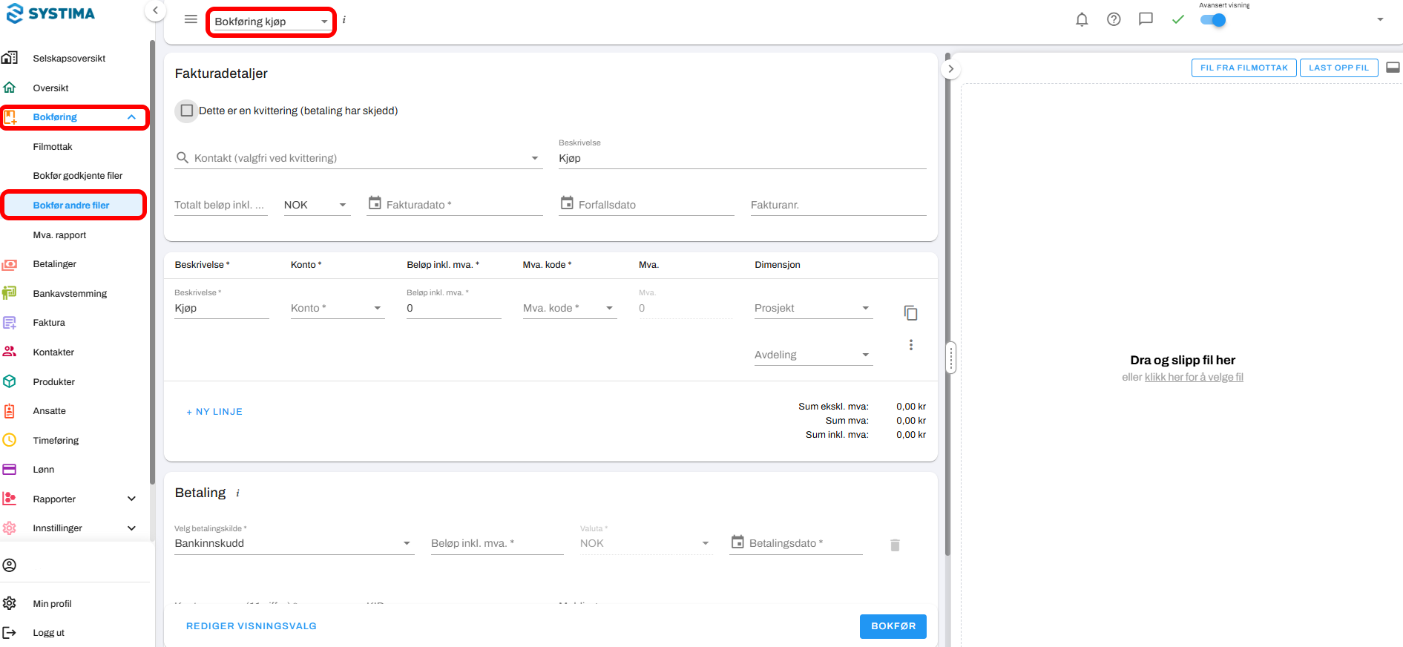
Task: Open the help question mark icon
Action: [1114, 20]
